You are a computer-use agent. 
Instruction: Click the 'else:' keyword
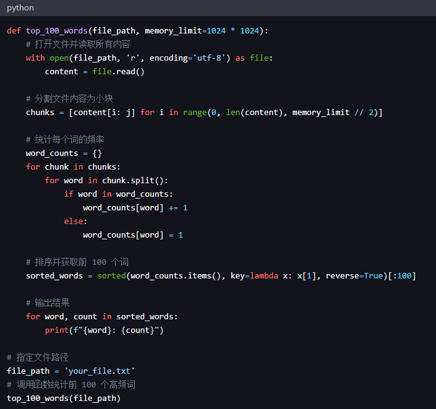pos(76,222)
